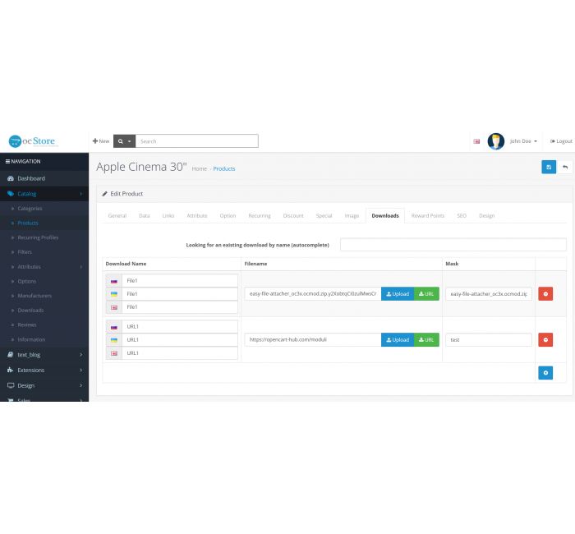Click the English File1 name field
575x534 pixels.
pos(180,307)
